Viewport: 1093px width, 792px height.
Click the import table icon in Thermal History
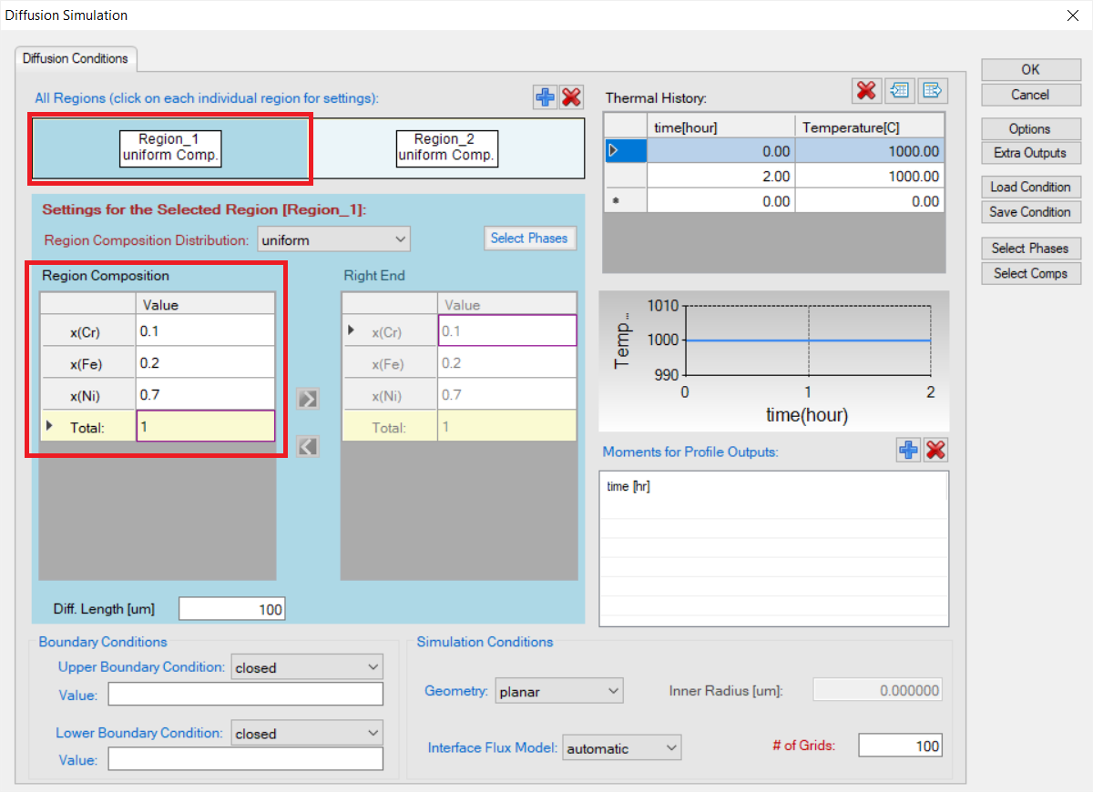click(900, 90)
